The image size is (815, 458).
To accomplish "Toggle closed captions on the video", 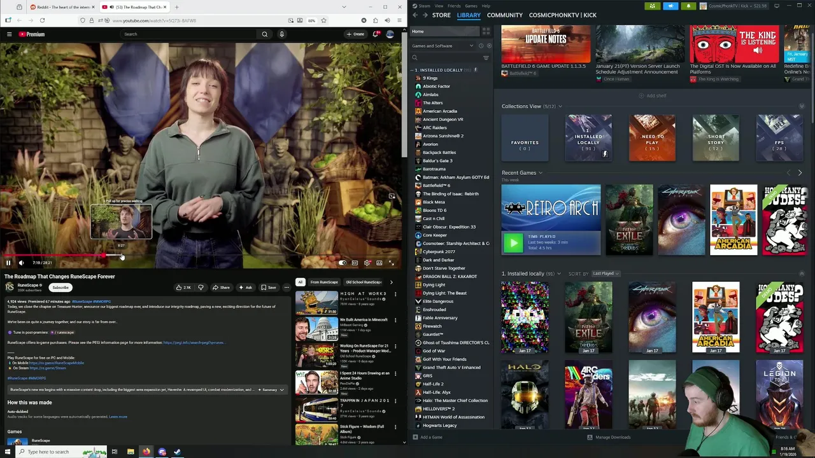I will pos(355,263).
